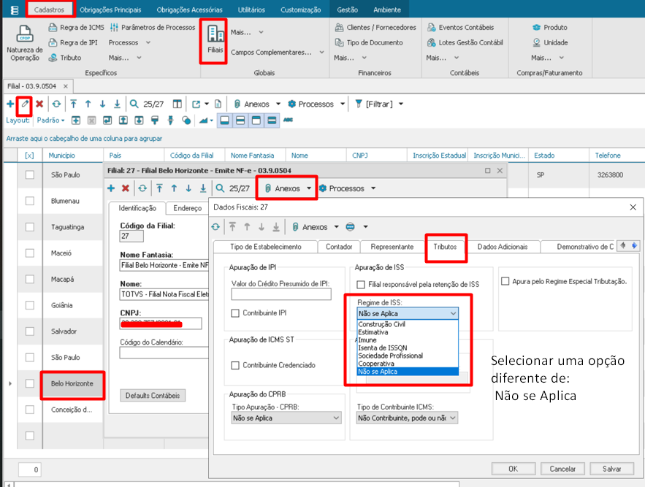Click the Salvar button
This screenshot has height=487, width=645.
pyautogui.click(x=611, y=469)
